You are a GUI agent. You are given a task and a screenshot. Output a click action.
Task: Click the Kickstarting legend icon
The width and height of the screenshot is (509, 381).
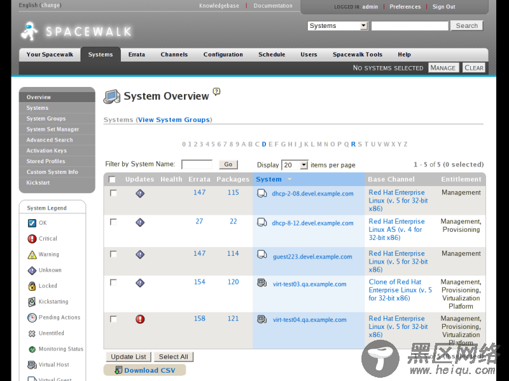pyautogui.click(x=32, y=302)
